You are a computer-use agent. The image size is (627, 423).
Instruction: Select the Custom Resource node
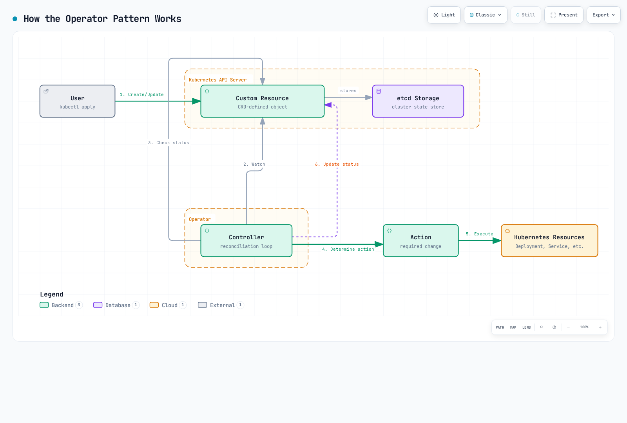pos(263,101)
